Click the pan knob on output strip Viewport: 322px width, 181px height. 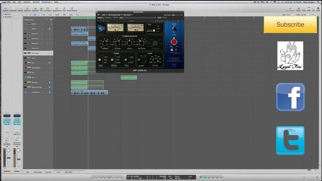pos(18,150)
